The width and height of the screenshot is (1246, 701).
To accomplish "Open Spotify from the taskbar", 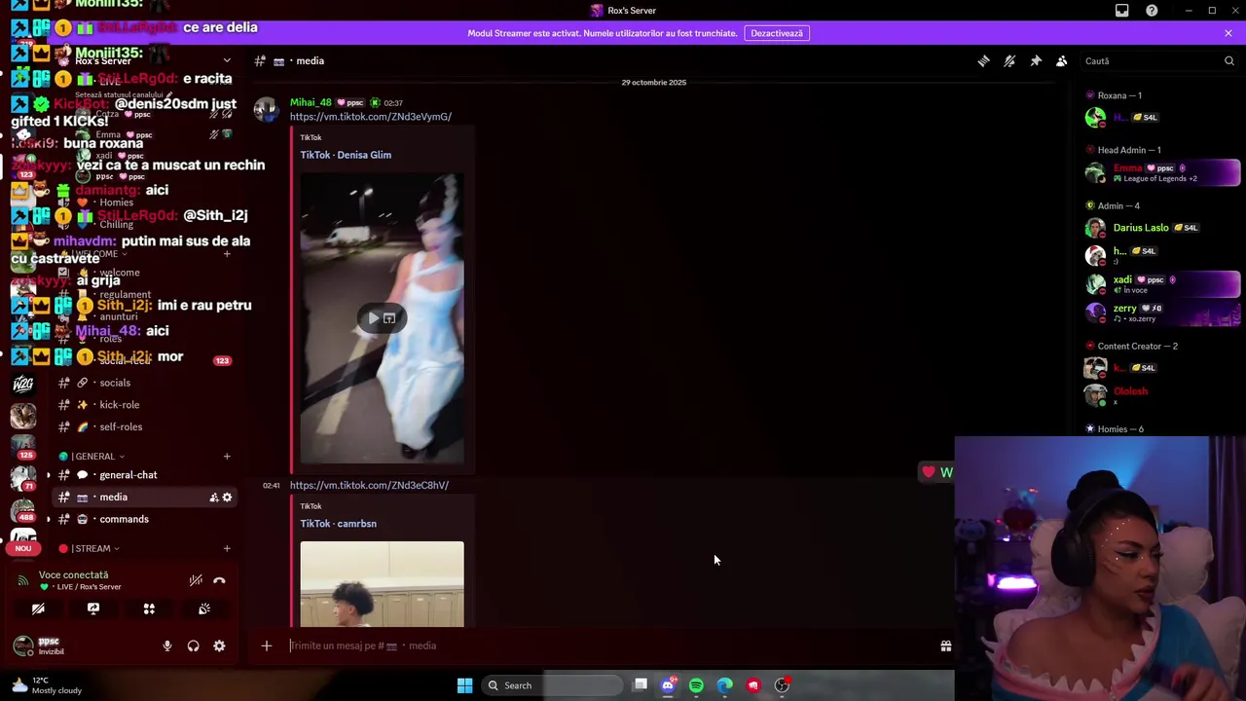I will click(x=696, y=685).
